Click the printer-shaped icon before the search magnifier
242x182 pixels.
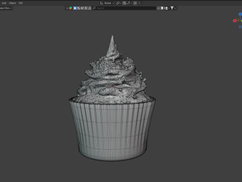pyautogui.click(x=90, y=8)
